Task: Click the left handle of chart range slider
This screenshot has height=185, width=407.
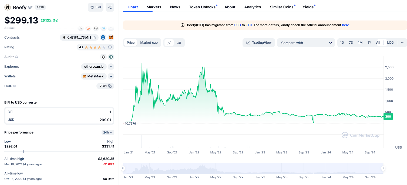Action: [x=123, y=169]
